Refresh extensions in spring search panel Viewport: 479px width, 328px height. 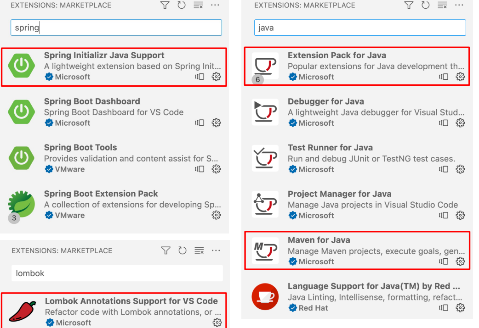[x=182, y=5]
